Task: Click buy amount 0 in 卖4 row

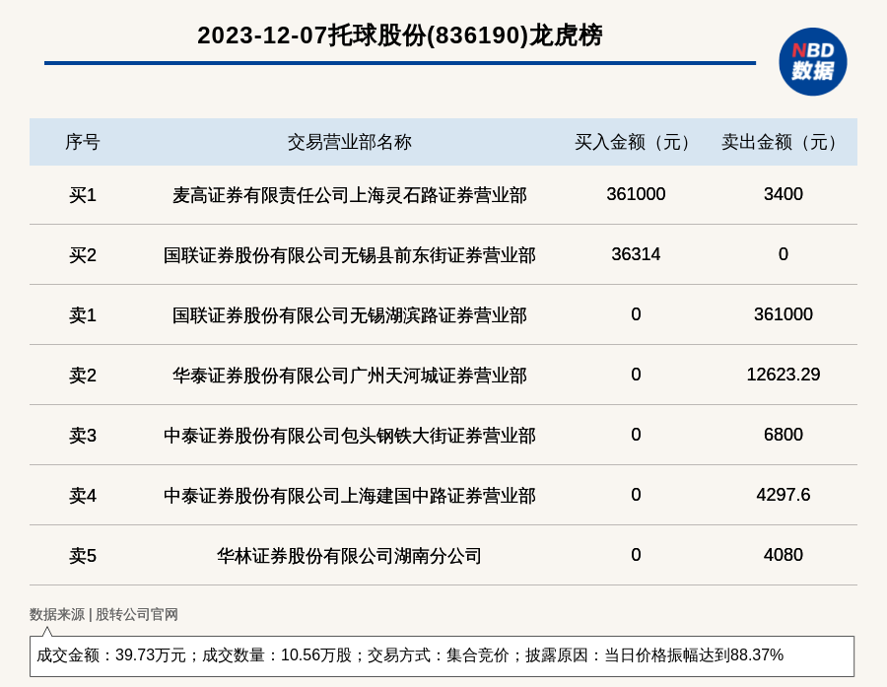Action: click(x=636, y=495)
